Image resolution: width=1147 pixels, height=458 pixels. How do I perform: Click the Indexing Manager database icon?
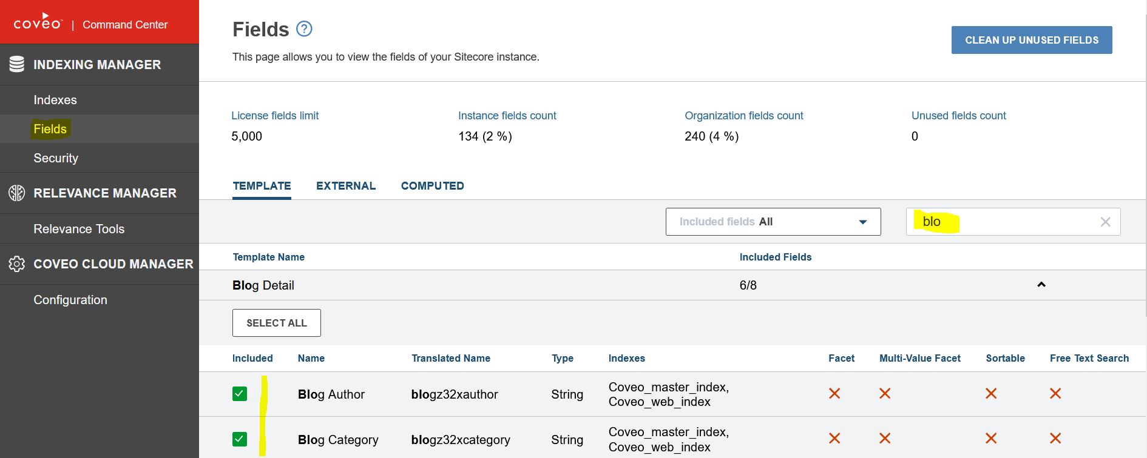pyautogui.click(x=17, y=64)
